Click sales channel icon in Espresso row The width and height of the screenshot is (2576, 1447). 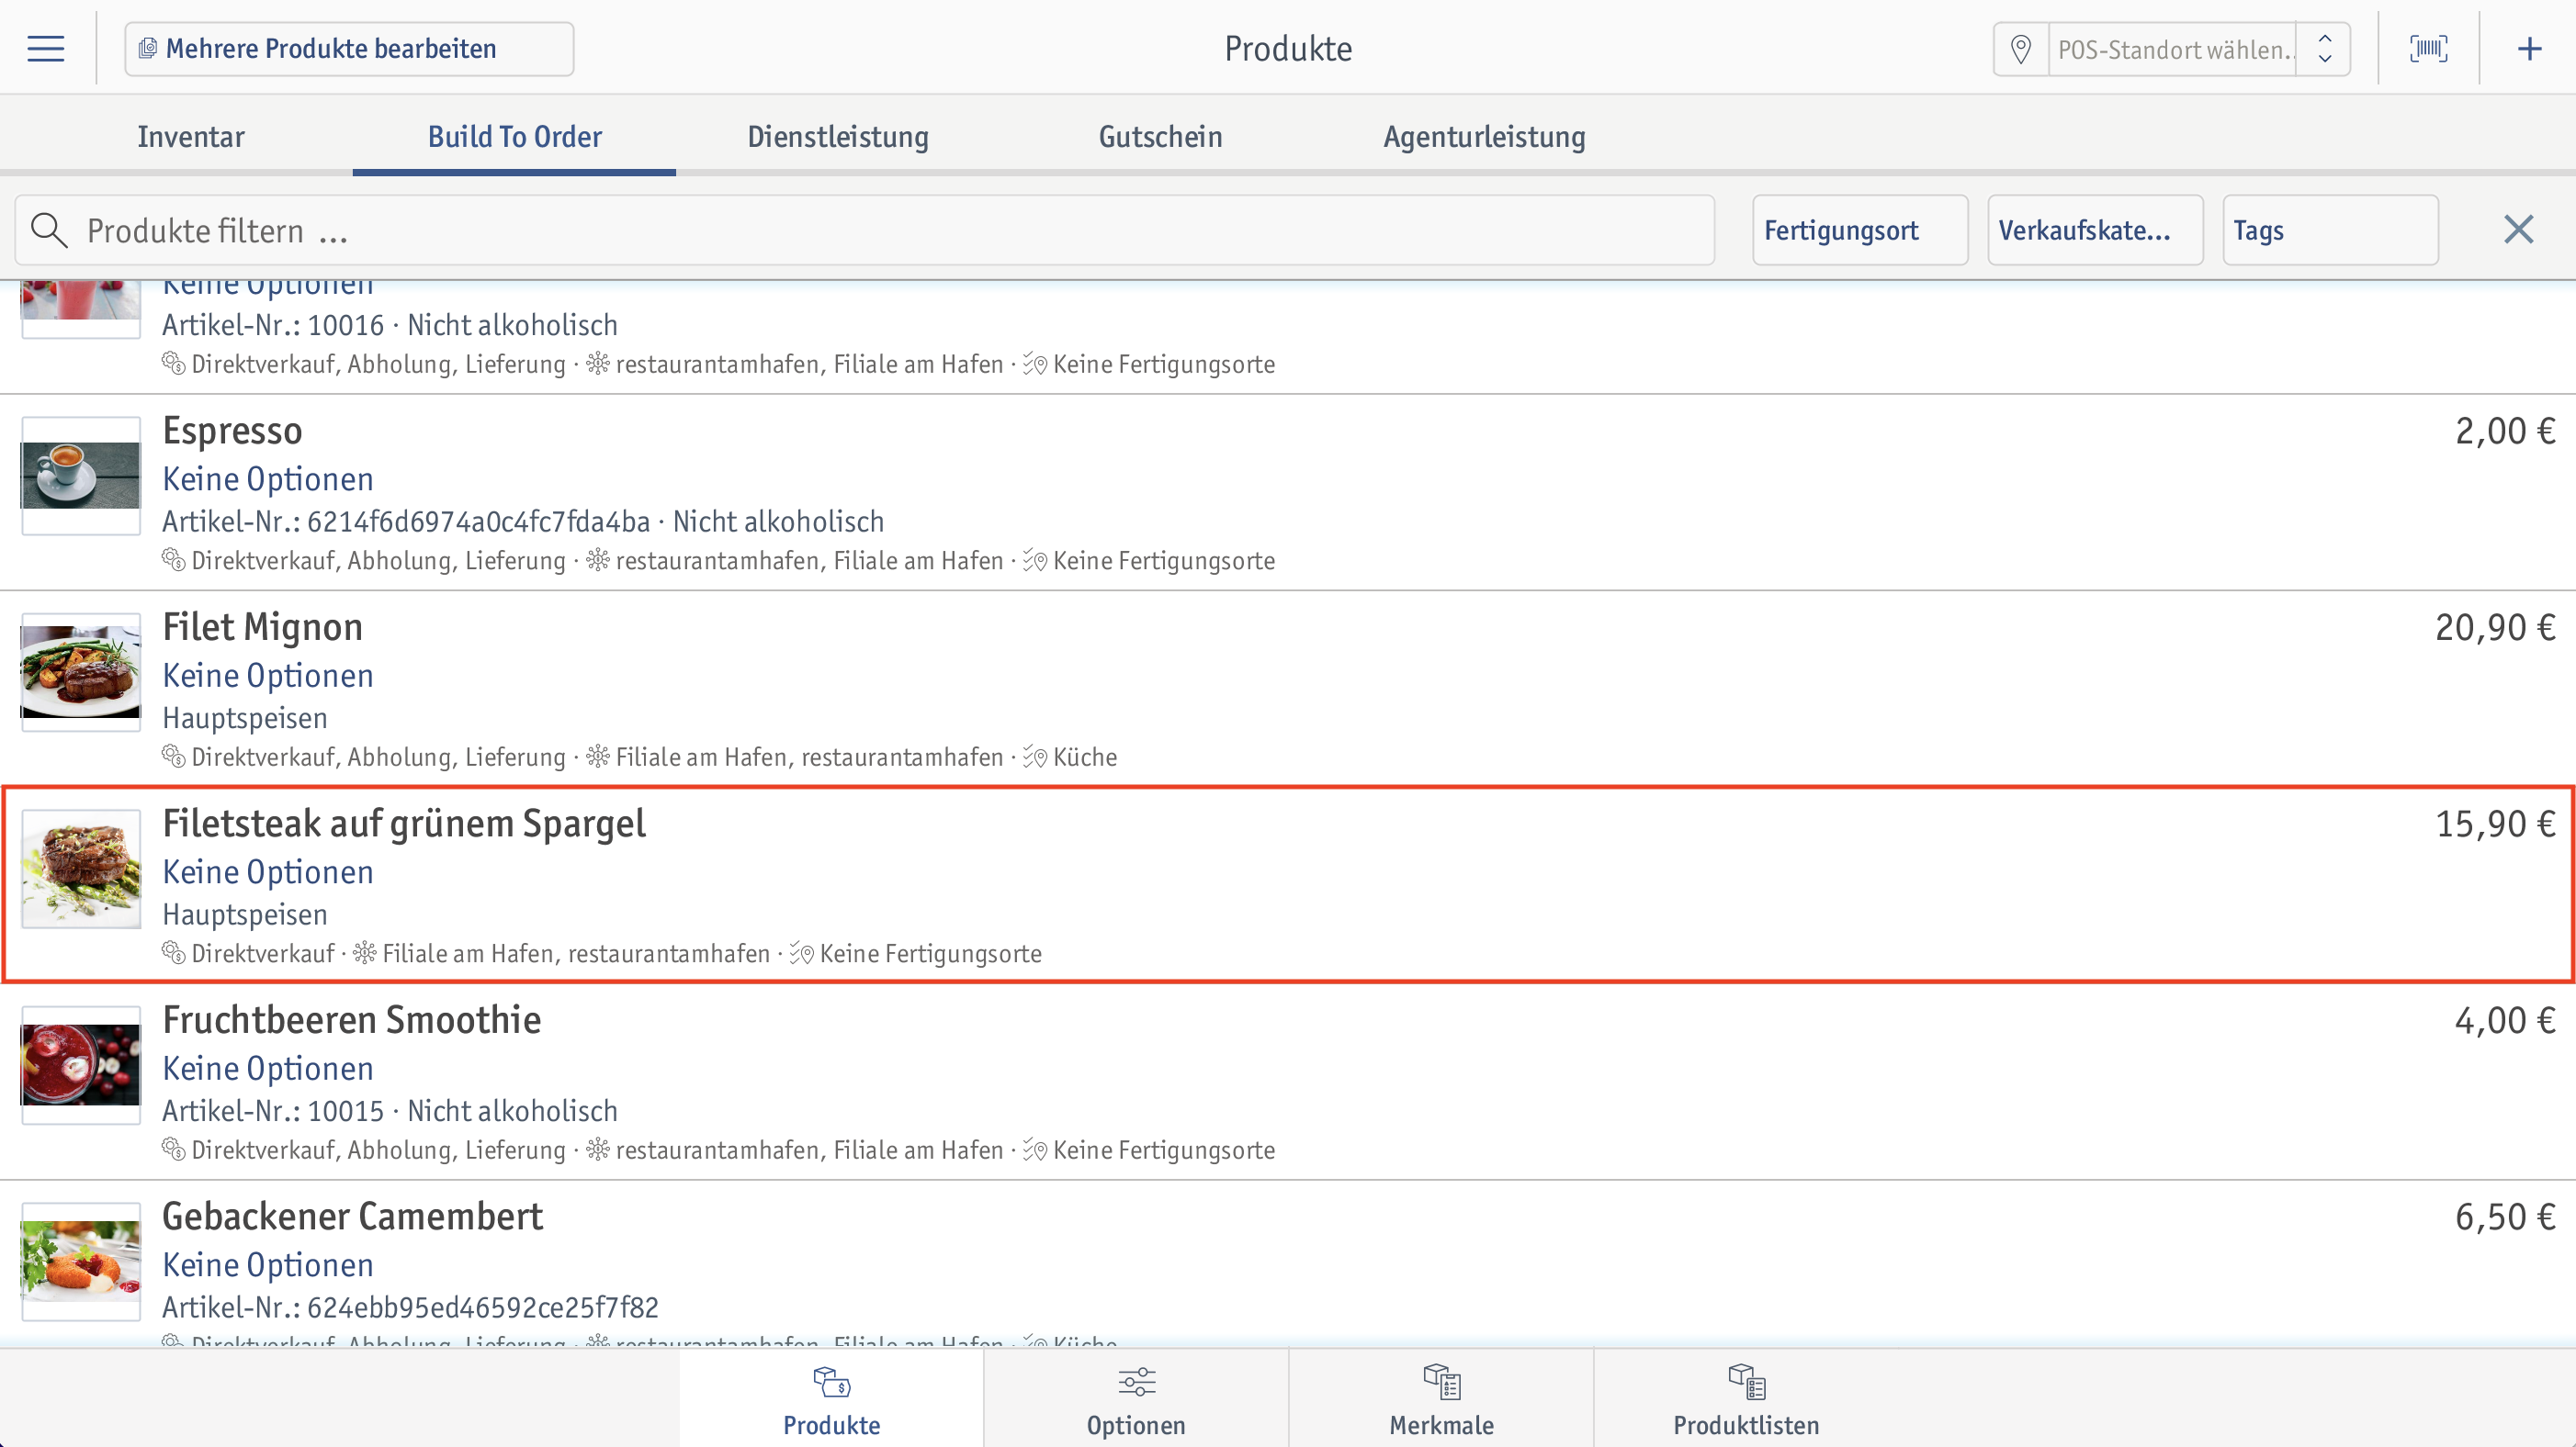pos(174,560)
